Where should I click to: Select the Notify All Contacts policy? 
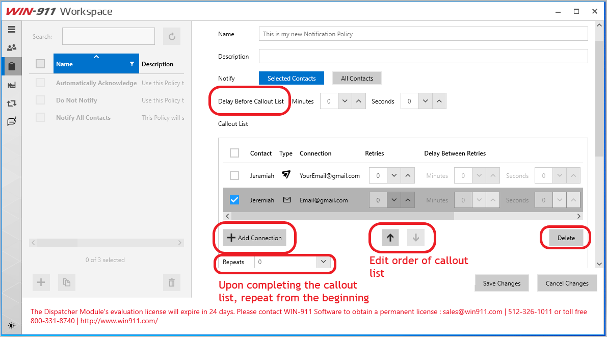click(107, 117)
